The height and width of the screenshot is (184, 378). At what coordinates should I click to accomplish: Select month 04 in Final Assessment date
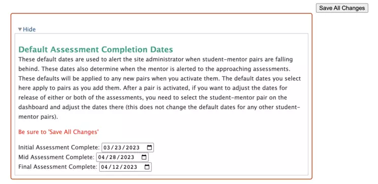104,167
